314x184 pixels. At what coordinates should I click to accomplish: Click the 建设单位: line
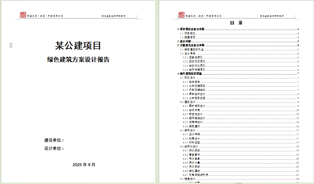click(54, 140)
